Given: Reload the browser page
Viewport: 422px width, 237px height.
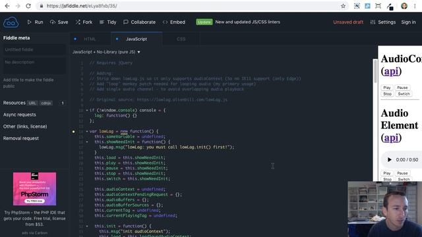Looking at the screenshot, I should [28, 6].
